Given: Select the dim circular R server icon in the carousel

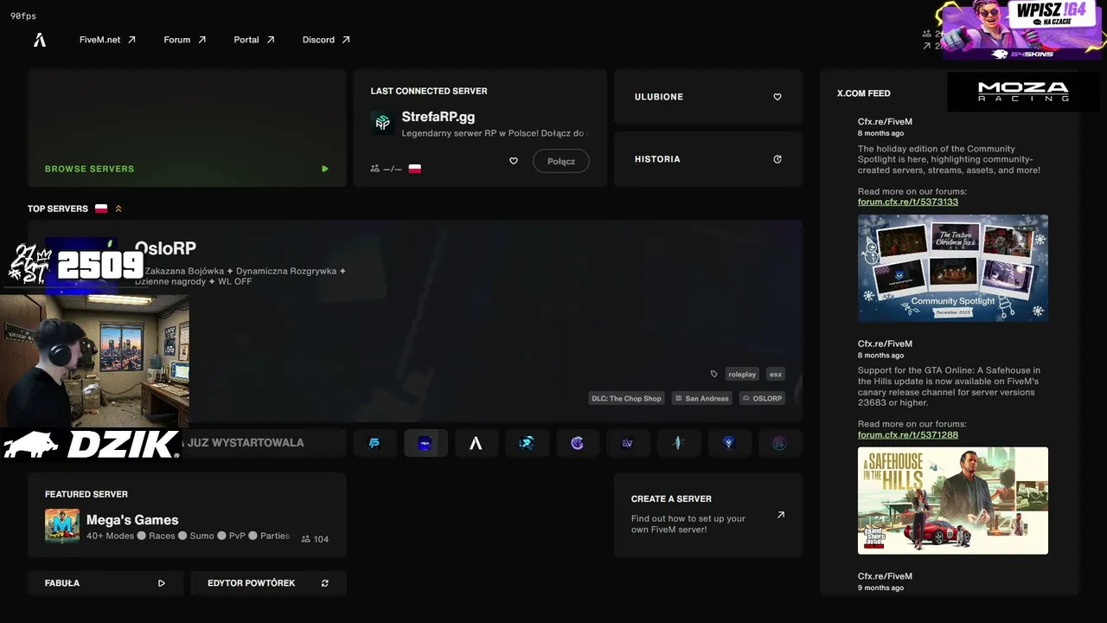Looking at the screenshot, I should pos(779,443).
